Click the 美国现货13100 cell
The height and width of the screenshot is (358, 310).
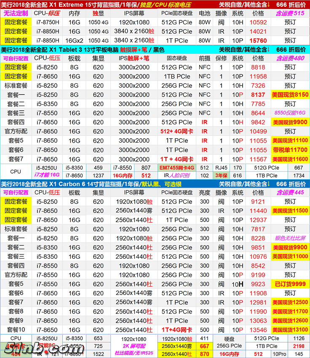coord(290,330)
